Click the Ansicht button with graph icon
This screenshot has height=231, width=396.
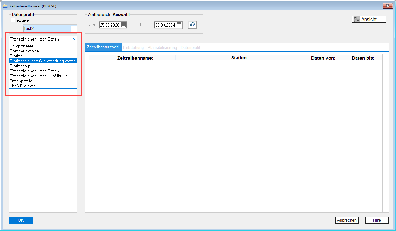click(369, 19)
